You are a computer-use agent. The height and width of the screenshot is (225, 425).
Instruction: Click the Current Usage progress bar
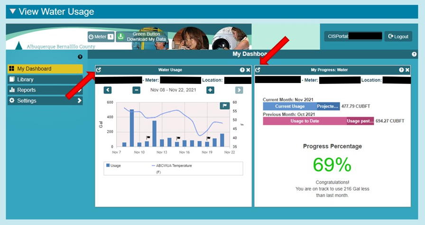(289, 106)
